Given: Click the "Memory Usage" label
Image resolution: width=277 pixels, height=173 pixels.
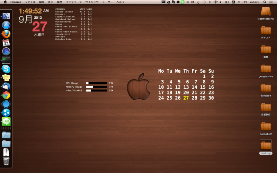Looking at the screenshot, I should pos(74,87).
